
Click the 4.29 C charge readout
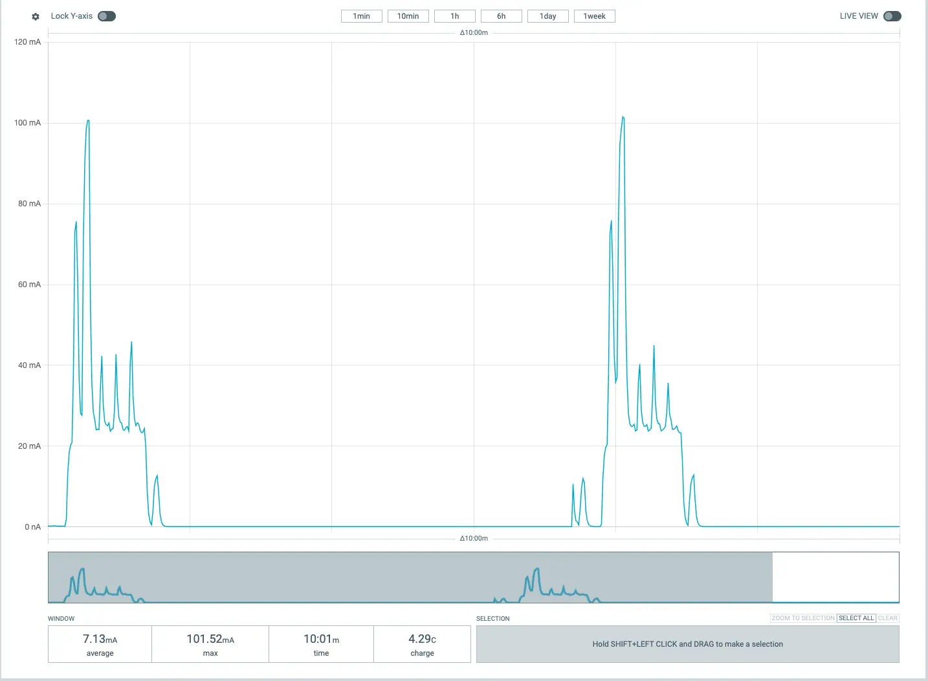click(x=422, y=644)
